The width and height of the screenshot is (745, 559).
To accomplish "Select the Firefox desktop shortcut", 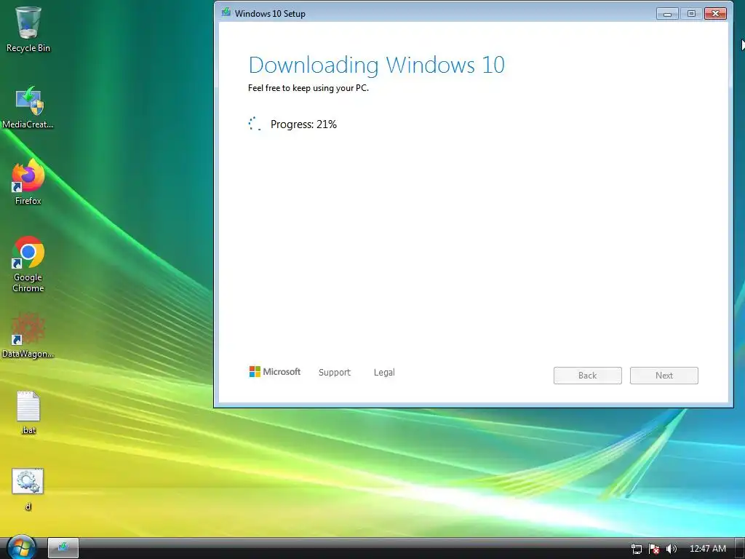I will point(28,183).
